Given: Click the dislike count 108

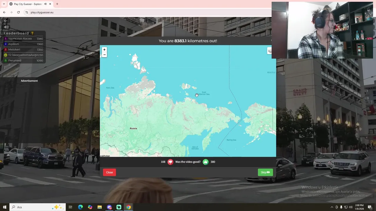Looking at the screenshot, I should (163, 162).
